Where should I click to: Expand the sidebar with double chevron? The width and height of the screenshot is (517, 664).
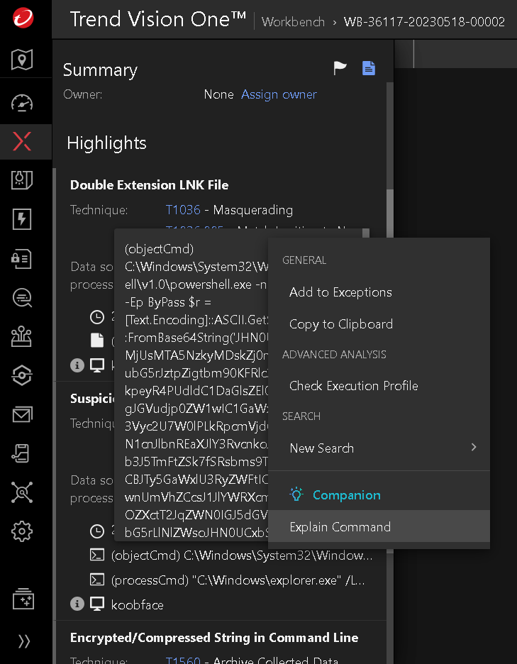point(24,641)
